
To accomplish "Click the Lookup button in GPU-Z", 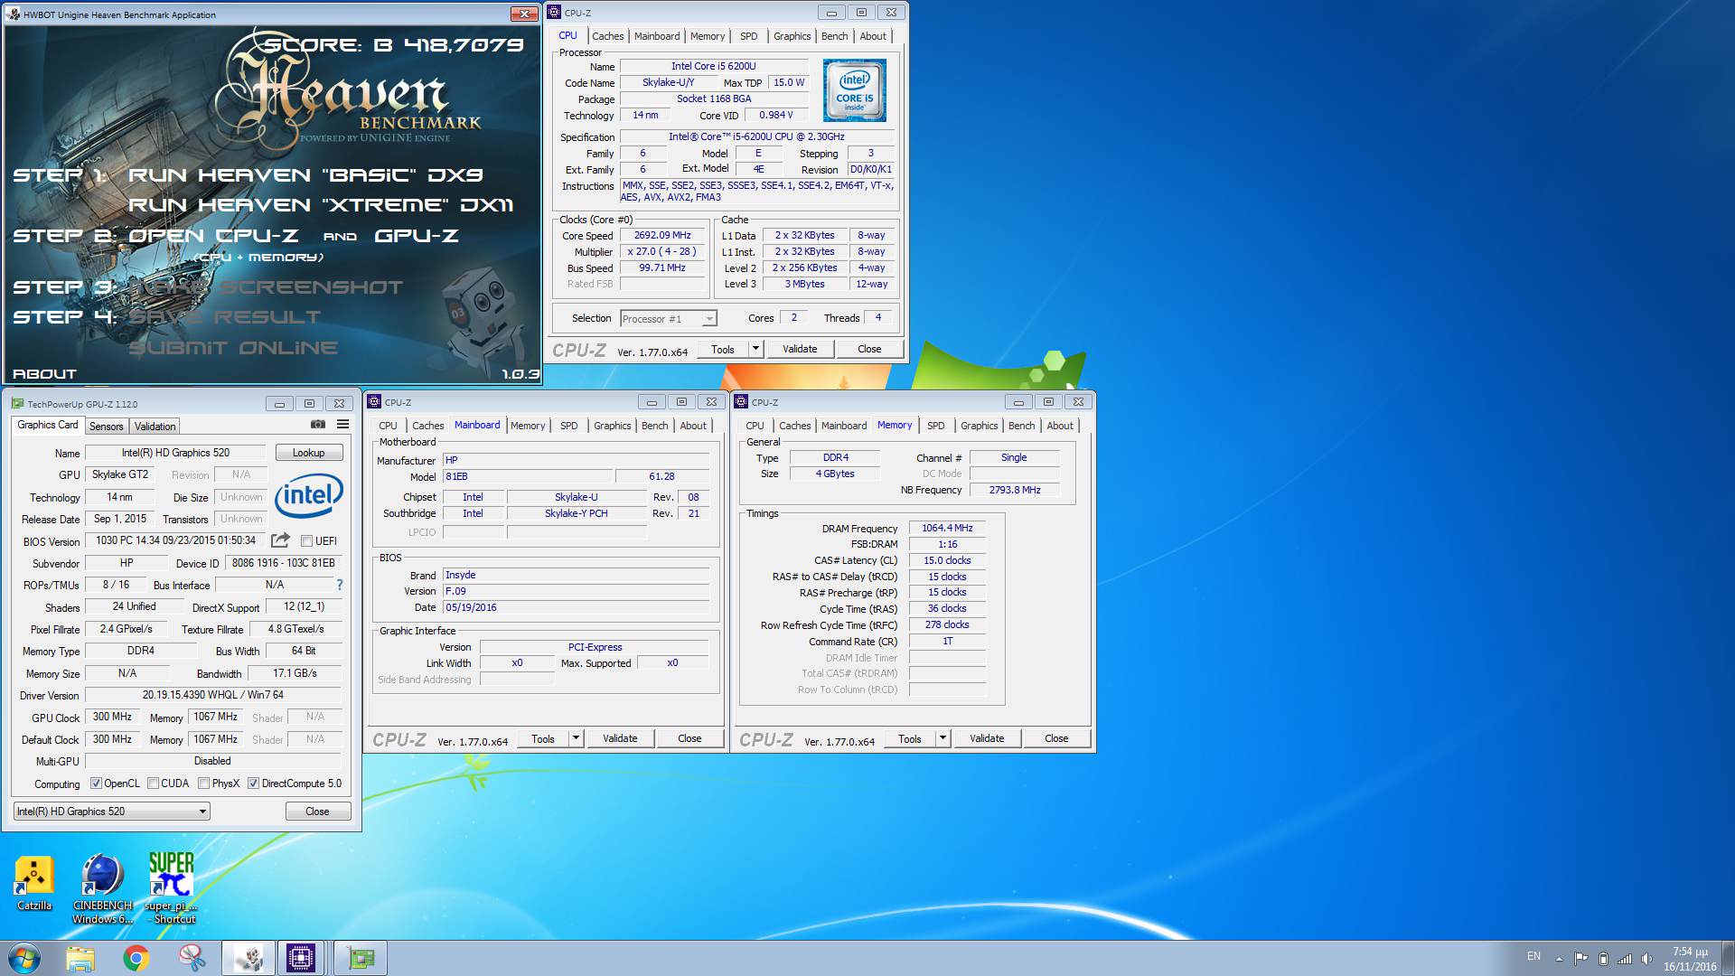I will (x=308, y=453).
